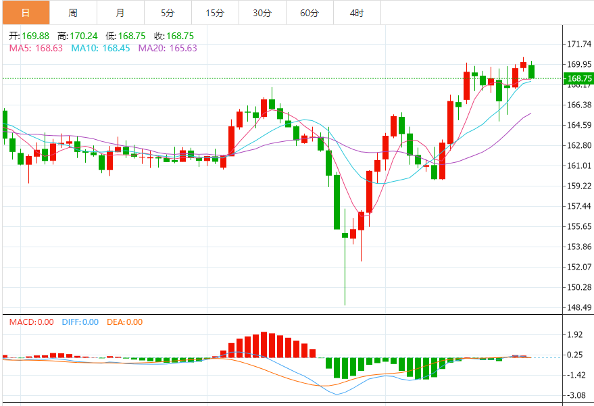
Task: Click the opening price 169.88
Action: point(35,36)
